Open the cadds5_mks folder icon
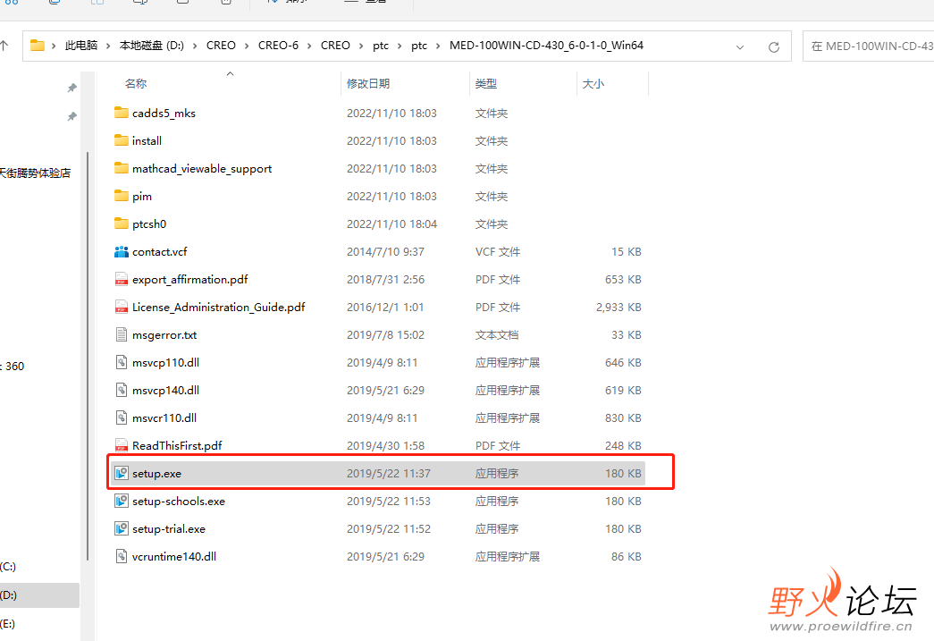Image resolution: width=934 pixels, height=641 pixels. pyautogui.click(x=122, y=113)
